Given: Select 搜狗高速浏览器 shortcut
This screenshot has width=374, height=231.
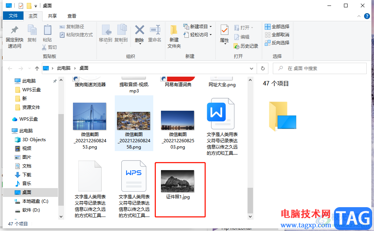Looking at the screenshot, I should pyautogui.click(x=90, y=82).
